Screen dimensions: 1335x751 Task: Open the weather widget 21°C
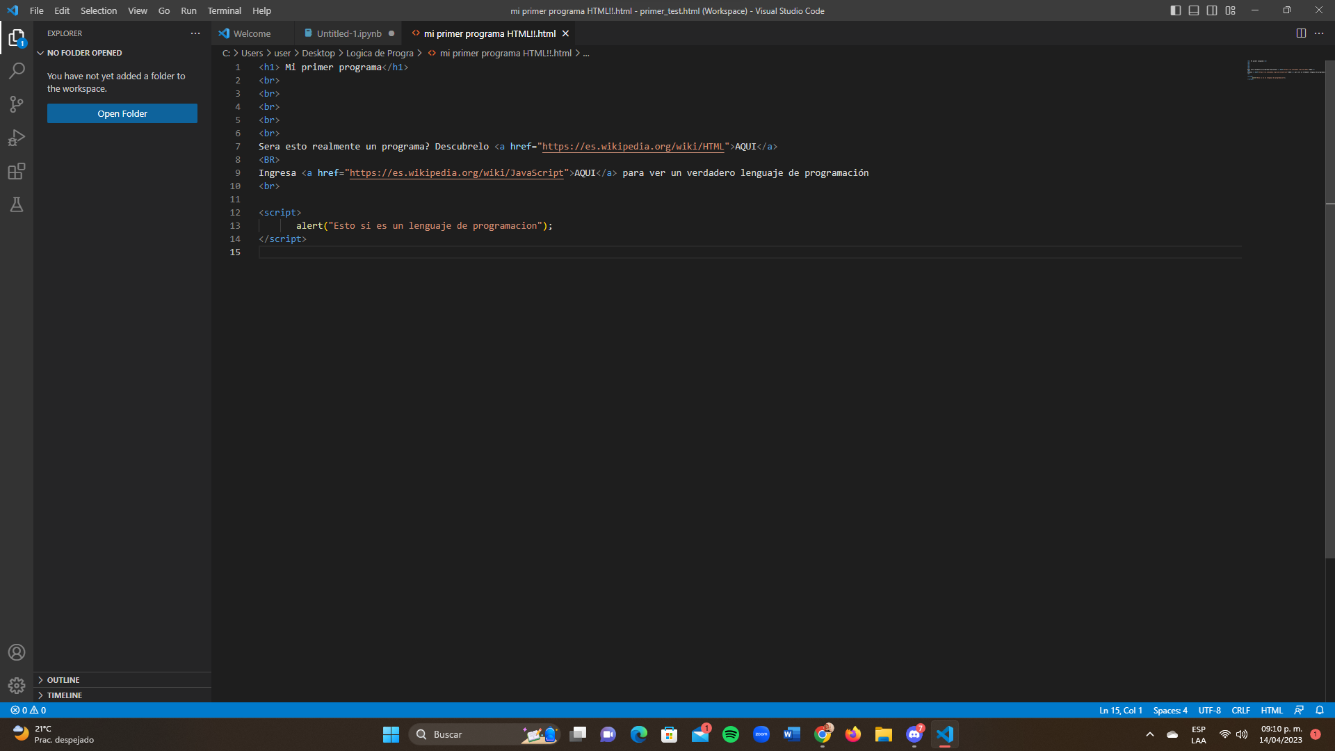[54, 734]
